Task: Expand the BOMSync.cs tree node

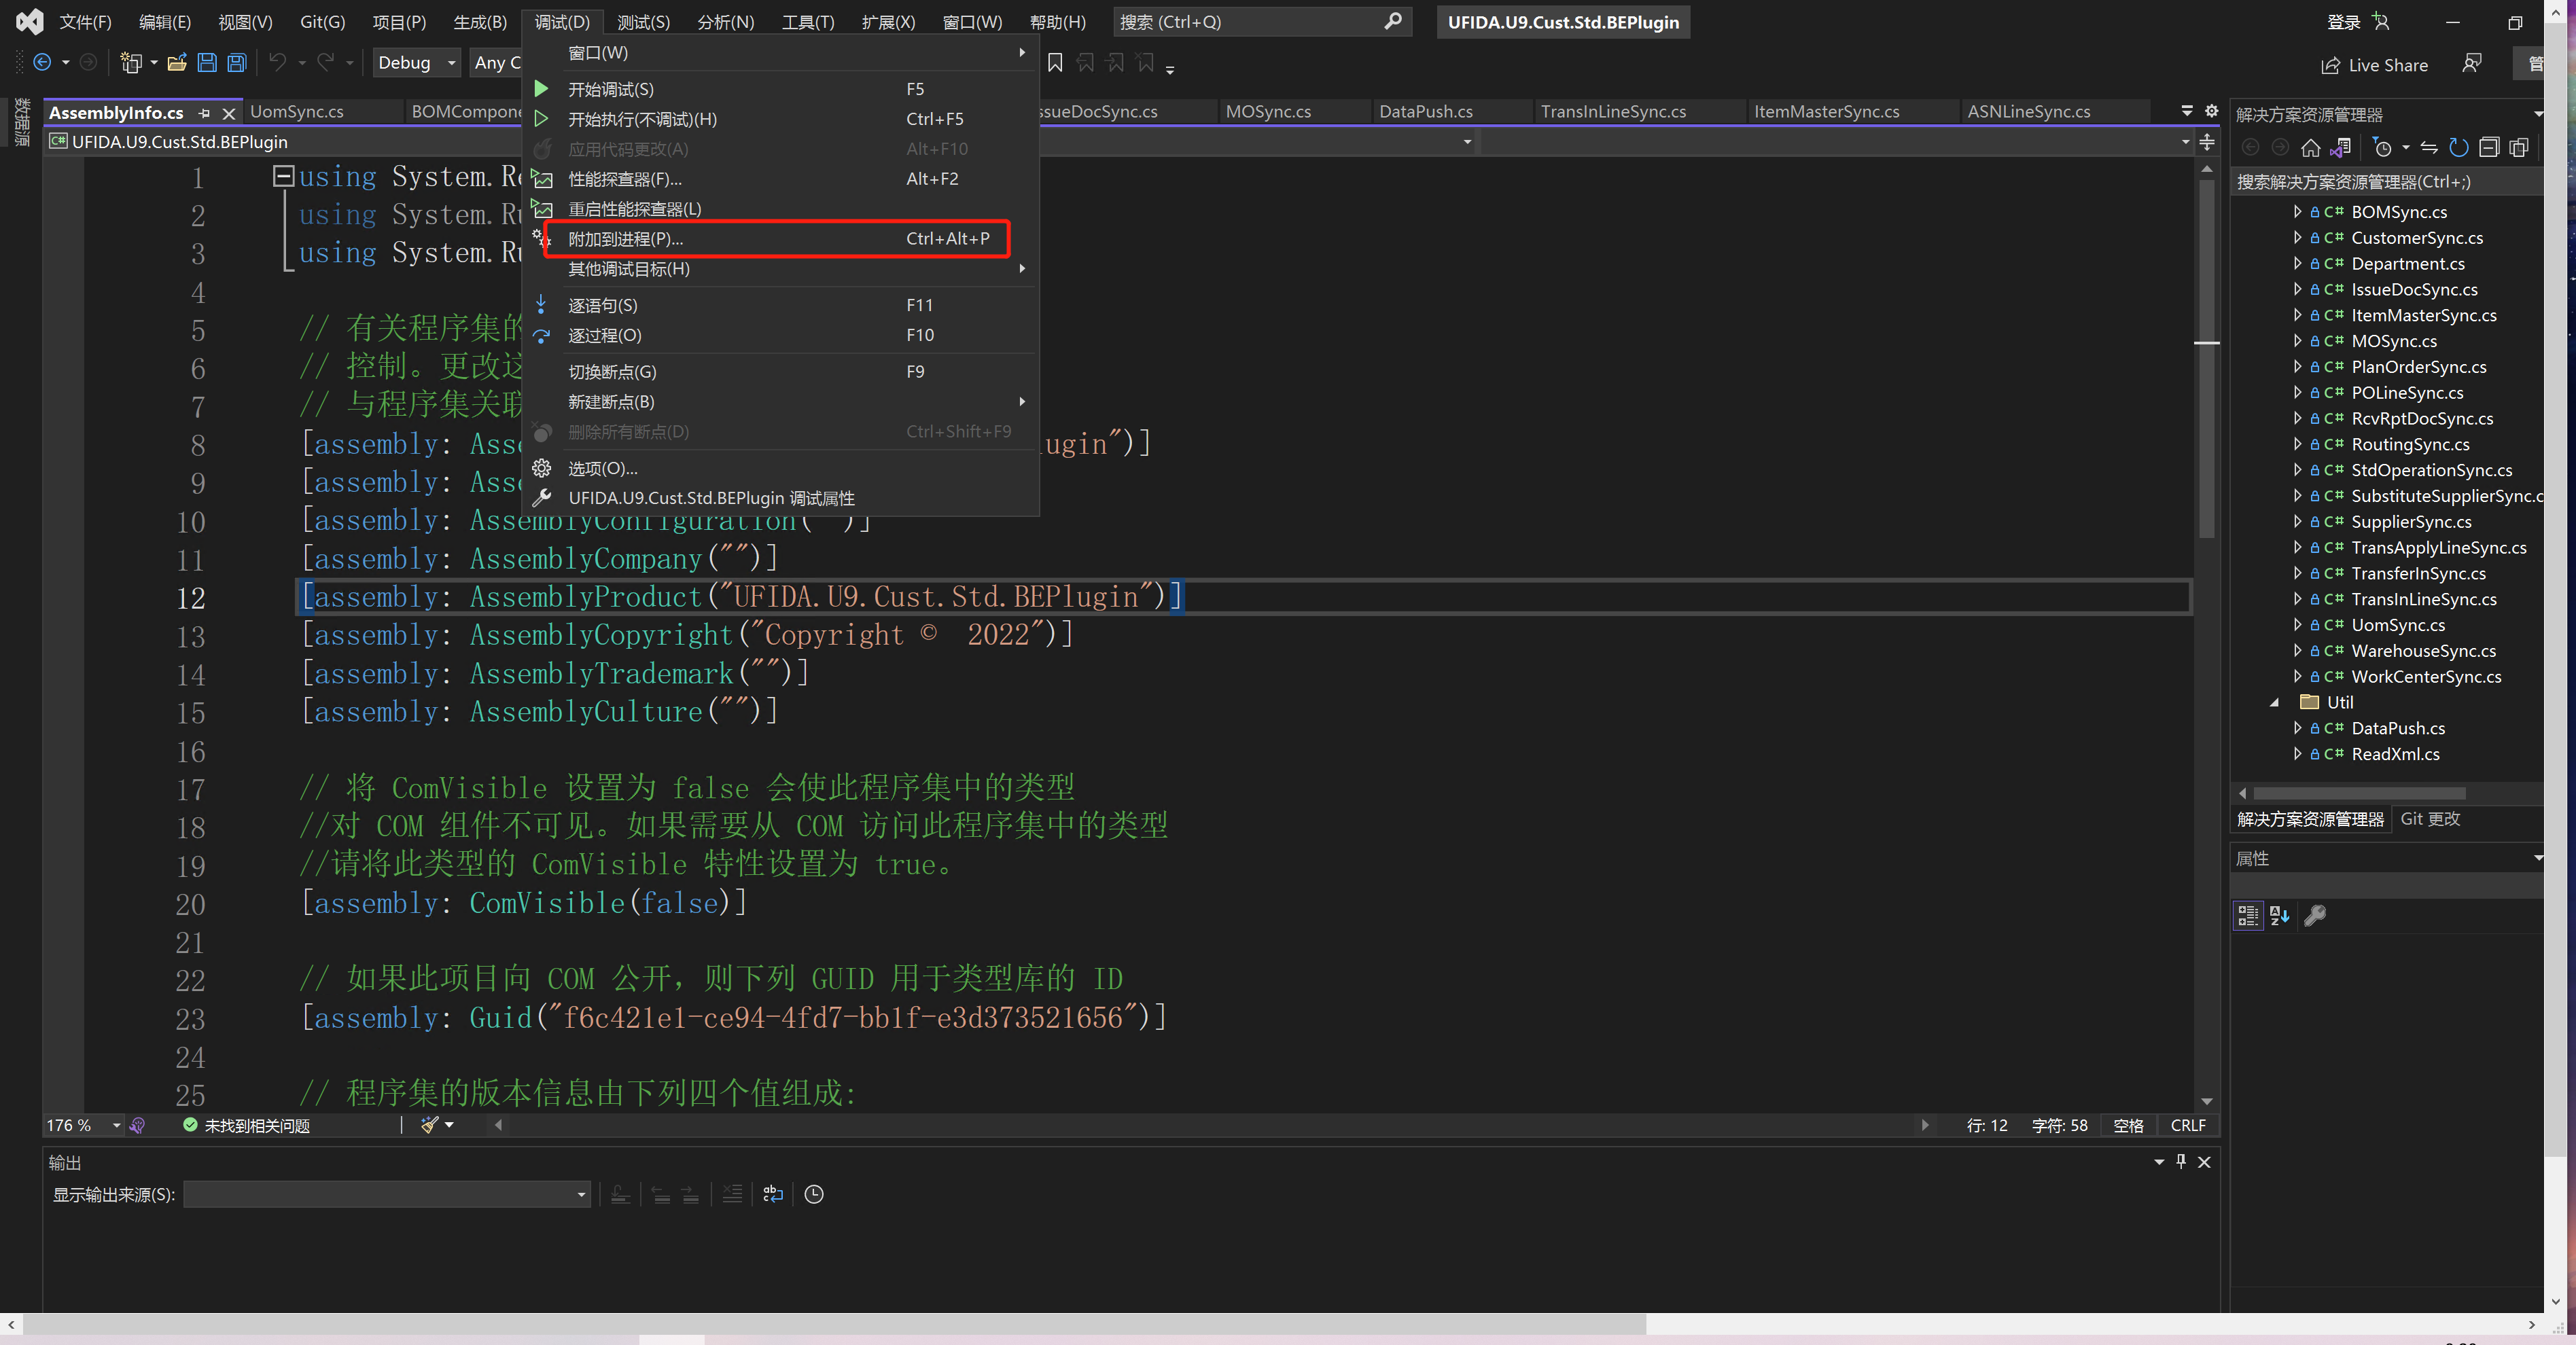Action: click(x=2297, y=212)
